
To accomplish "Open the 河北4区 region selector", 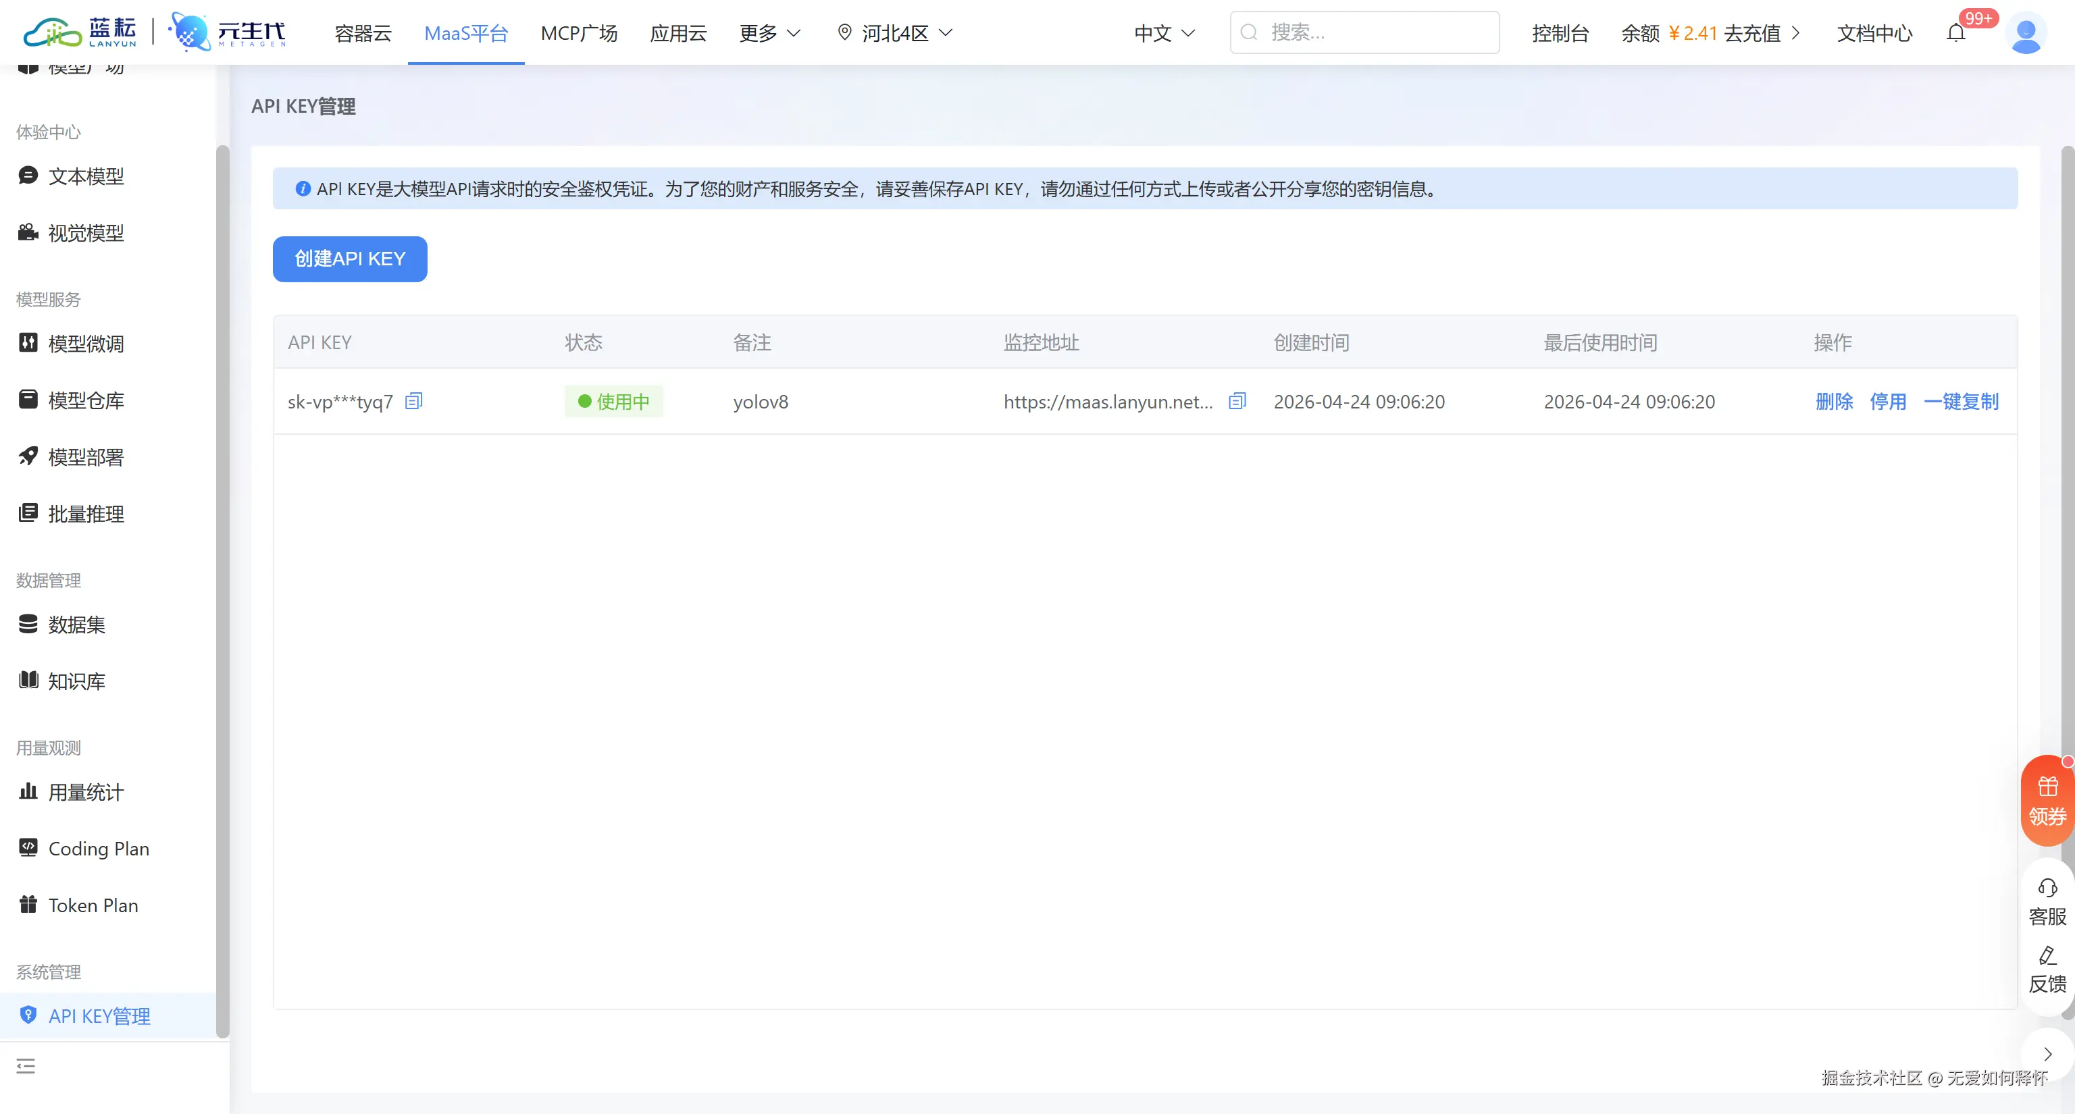I will point(894,33).
